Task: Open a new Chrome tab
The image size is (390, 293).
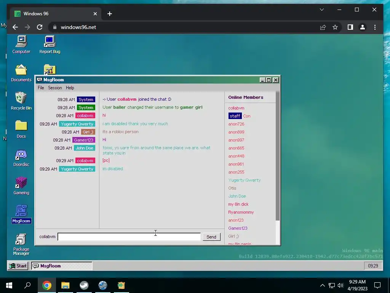Action: click(x=110, y=14)
